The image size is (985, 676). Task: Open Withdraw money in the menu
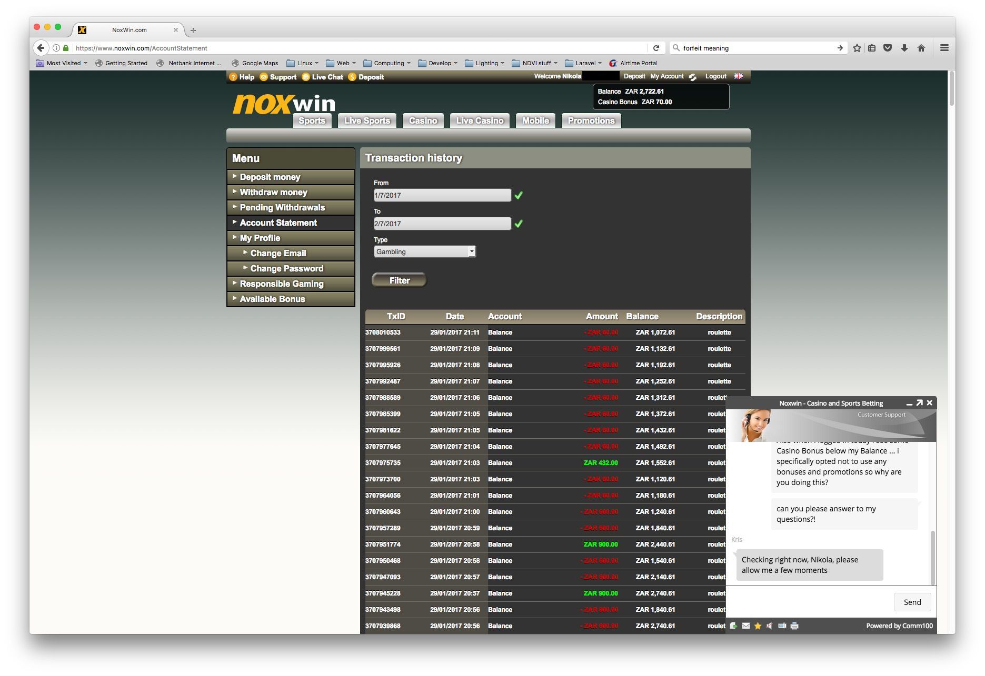pyautogui.click(x=291, y=192)
